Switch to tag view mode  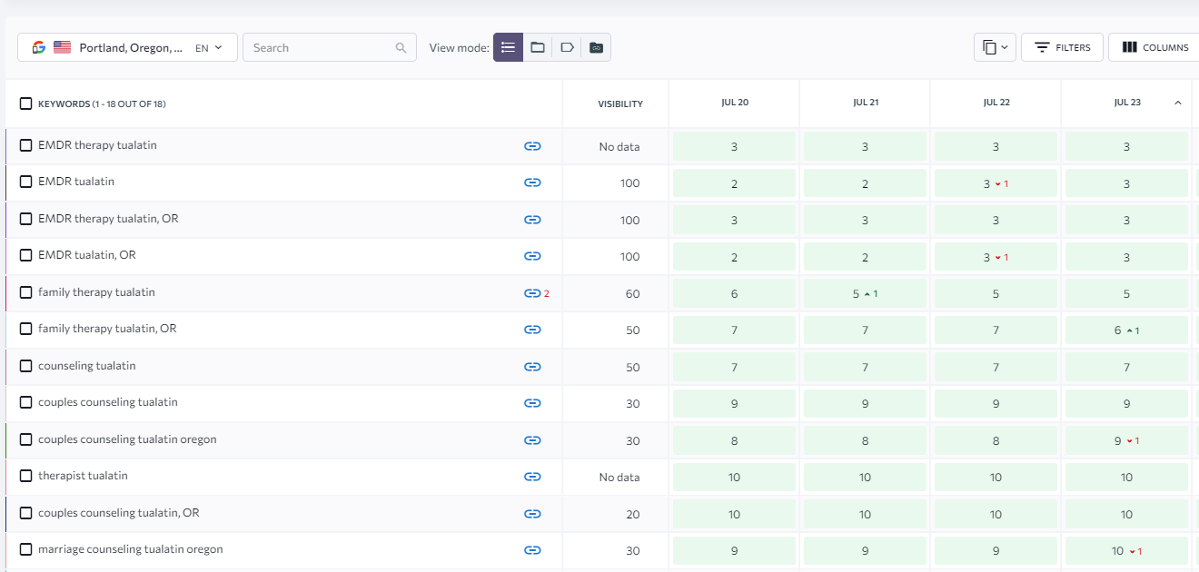(x=567, y=47)
